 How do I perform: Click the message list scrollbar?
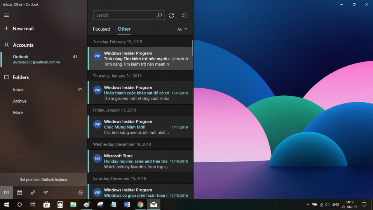(x=192, y=47)
